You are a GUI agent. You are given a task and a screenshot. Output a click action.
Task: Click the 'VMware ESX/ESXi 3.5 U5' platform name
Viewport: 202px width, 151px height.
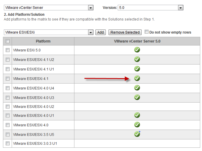point(33,134)
